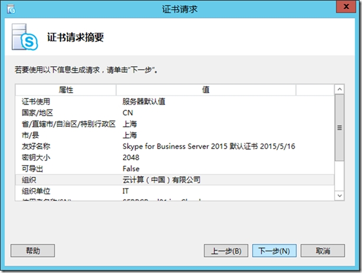Select the 组织单位 row

175,191
